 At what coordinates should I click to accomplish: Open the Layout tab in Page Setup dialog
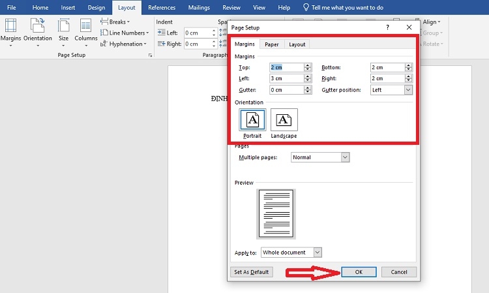pos(297,44)
